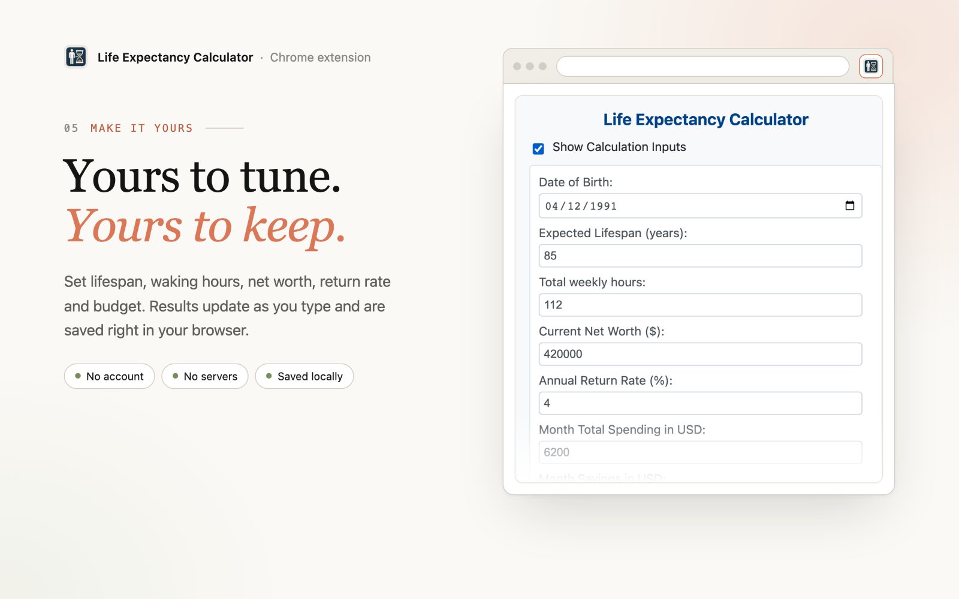The height and width of the screenshot is (599, 959).
Task: Click the Date of Birth field
Action: pyautogui.click(x=700, y=206)
